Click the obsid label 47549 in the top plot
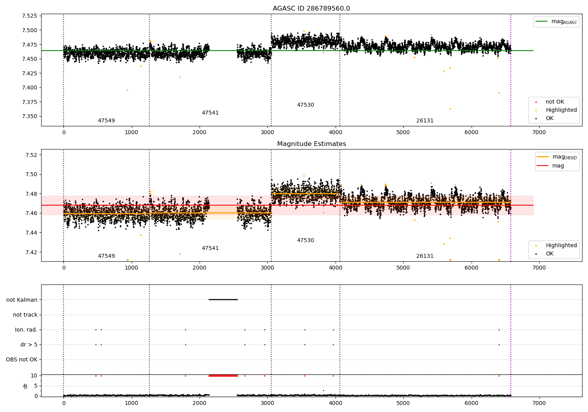The image size is (588, 412). point(106,121)
